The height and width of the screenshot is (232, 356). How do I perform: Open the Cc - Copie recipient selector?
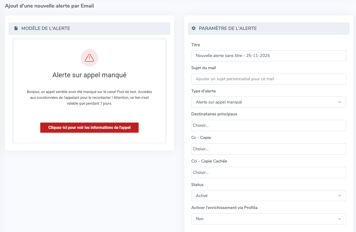268,149
